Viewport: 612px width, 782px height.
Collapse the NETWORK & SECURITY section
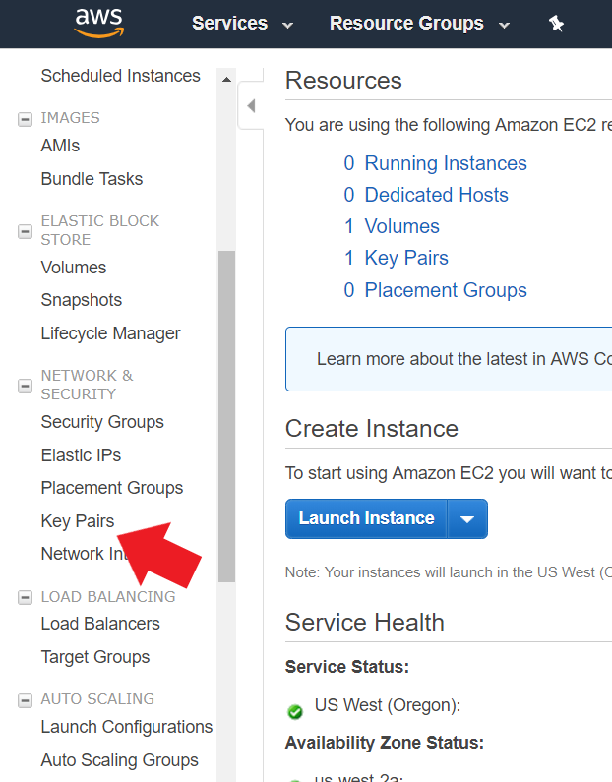pyautogui.click(x=26, y=386)
